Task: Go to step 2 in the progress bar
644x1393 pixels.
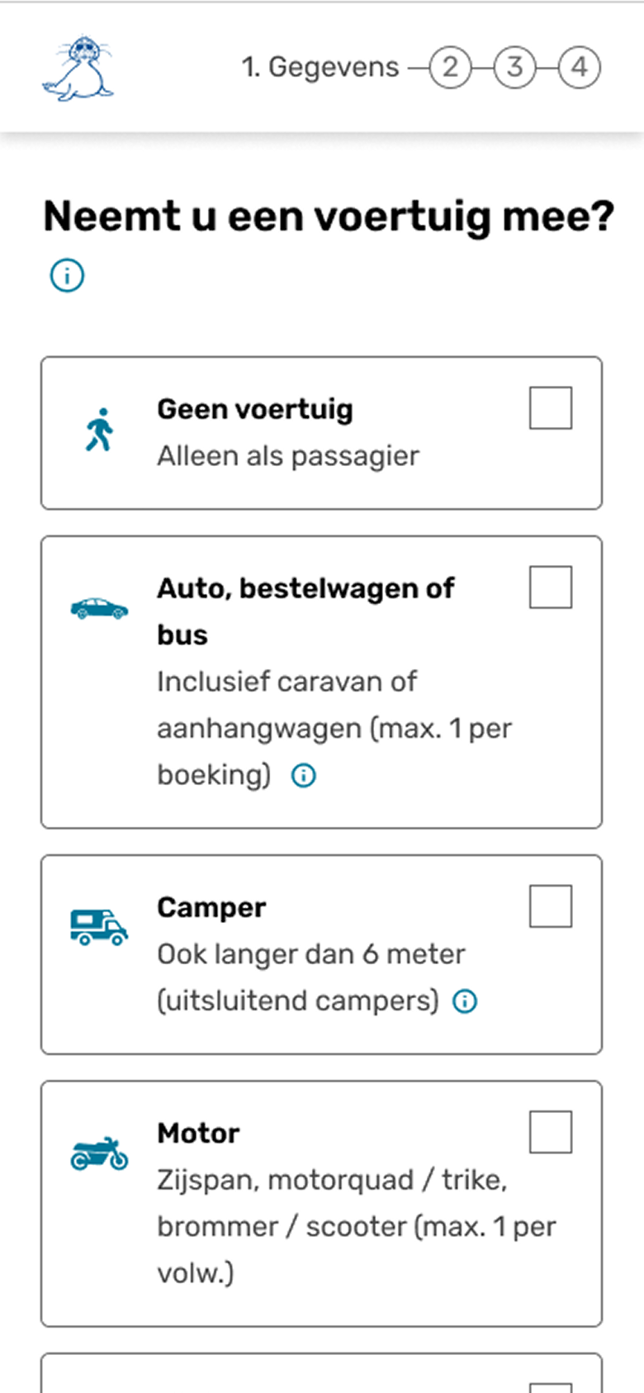Action: [x=450, y=67]
